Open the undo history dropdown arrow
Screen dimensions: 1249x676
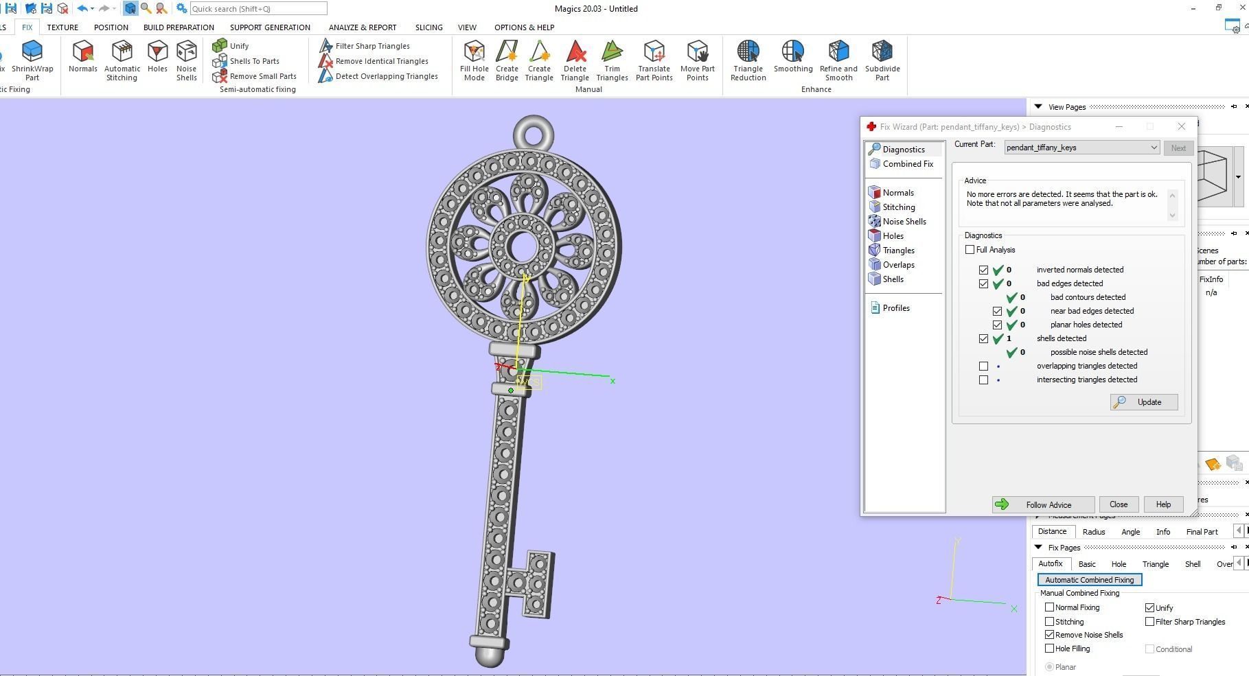point(92,8)
